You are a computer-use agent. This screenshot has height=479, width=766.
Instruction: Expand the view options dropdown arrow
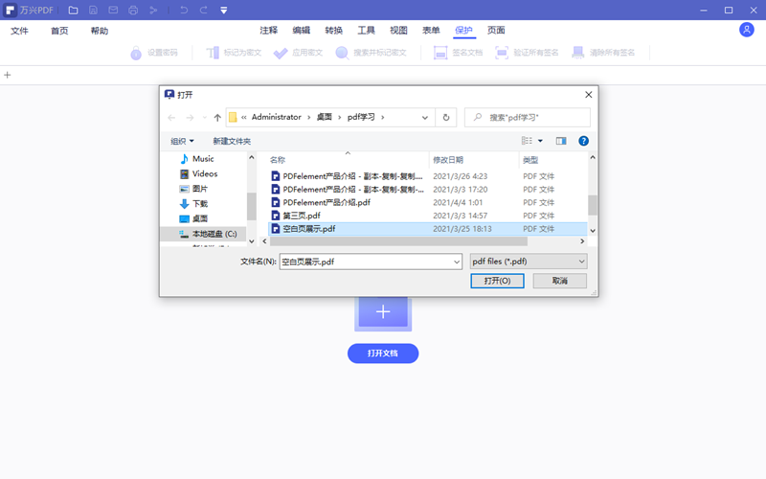click(x=540, y=141)
